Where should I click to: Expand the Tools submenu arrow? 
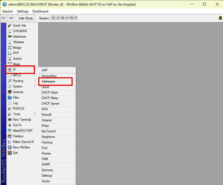click(35, 114)
